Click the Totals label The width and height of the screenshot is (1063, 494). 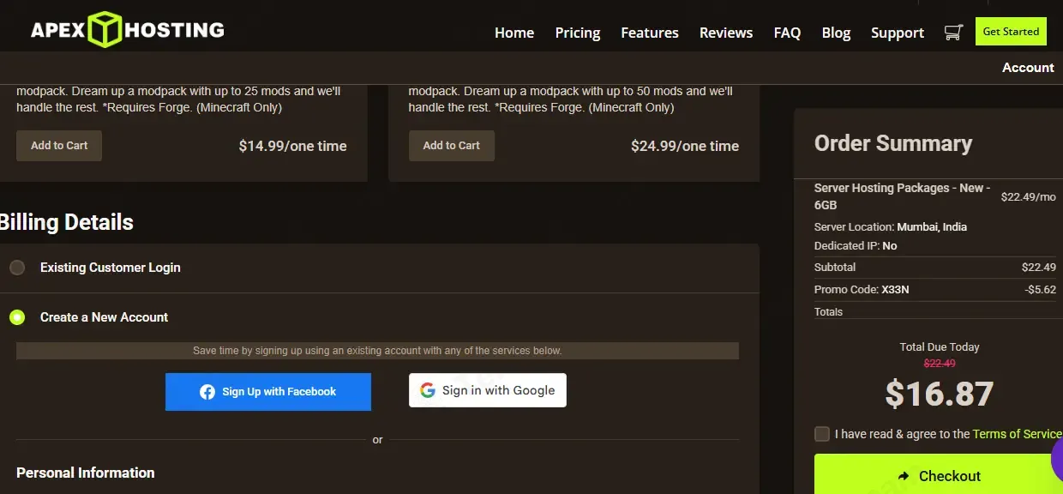click(x=829, y=311)
